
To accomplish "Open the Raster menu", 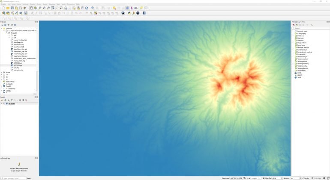I will point(45,4).
